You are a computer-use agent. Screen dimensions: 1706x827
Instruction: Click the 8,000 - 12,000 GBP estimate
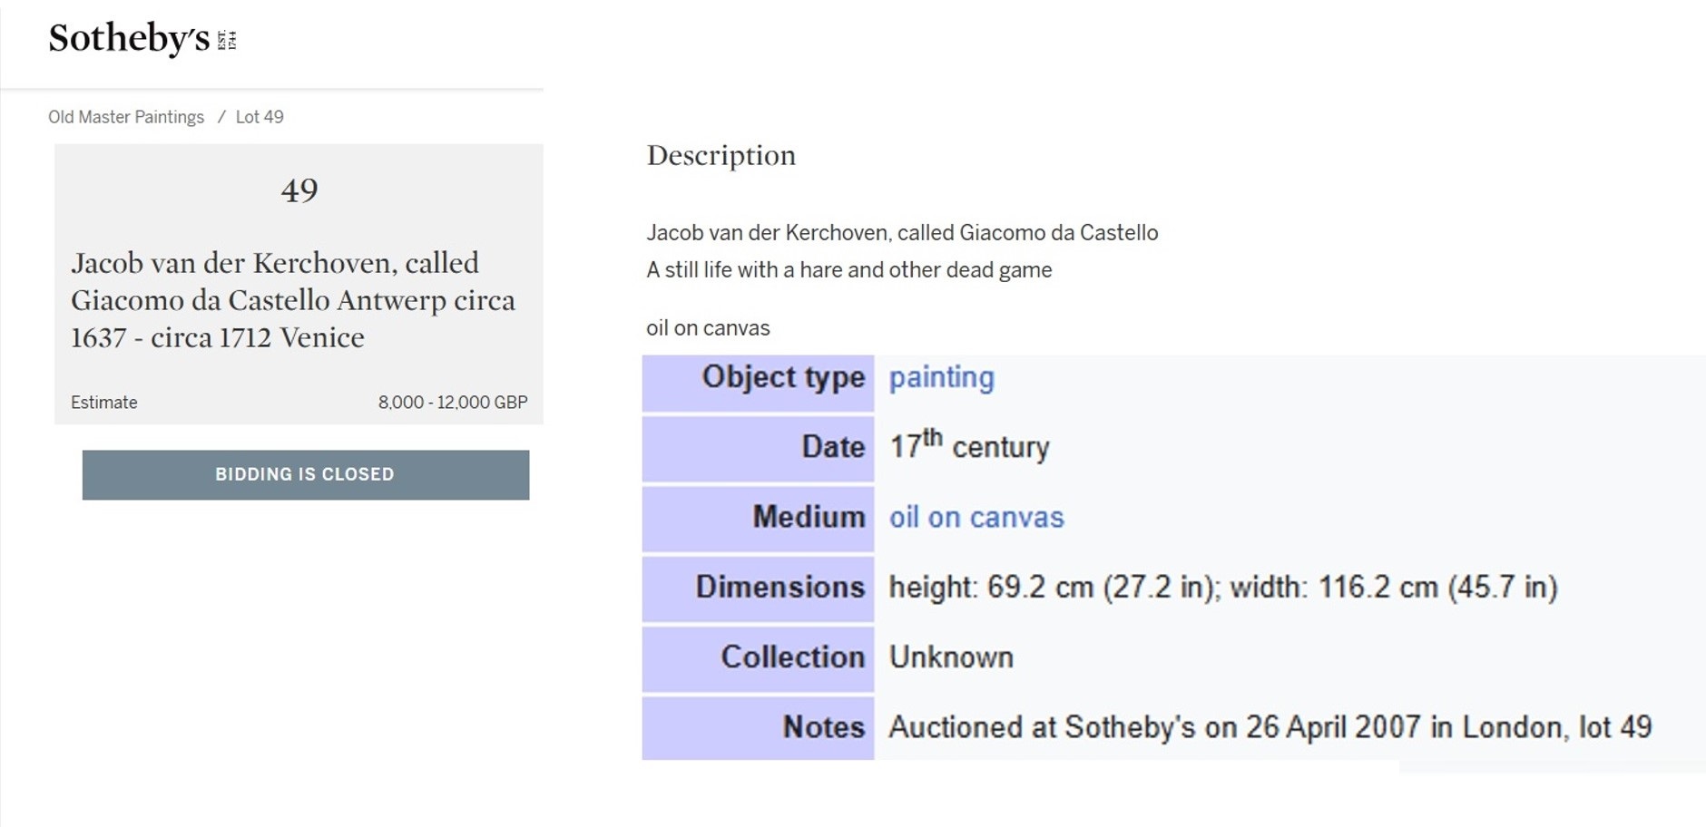(452, 403)
